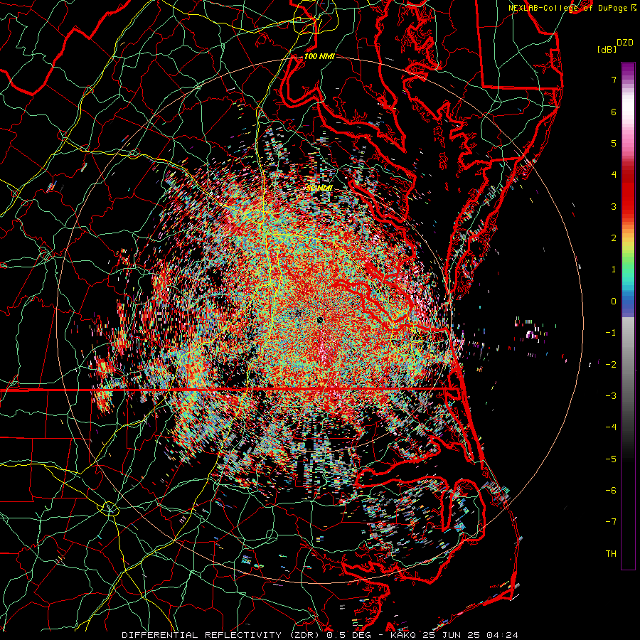Click the 4 value on color scale
This screenshot has height=640, width=640.
(x=614, y=175)
